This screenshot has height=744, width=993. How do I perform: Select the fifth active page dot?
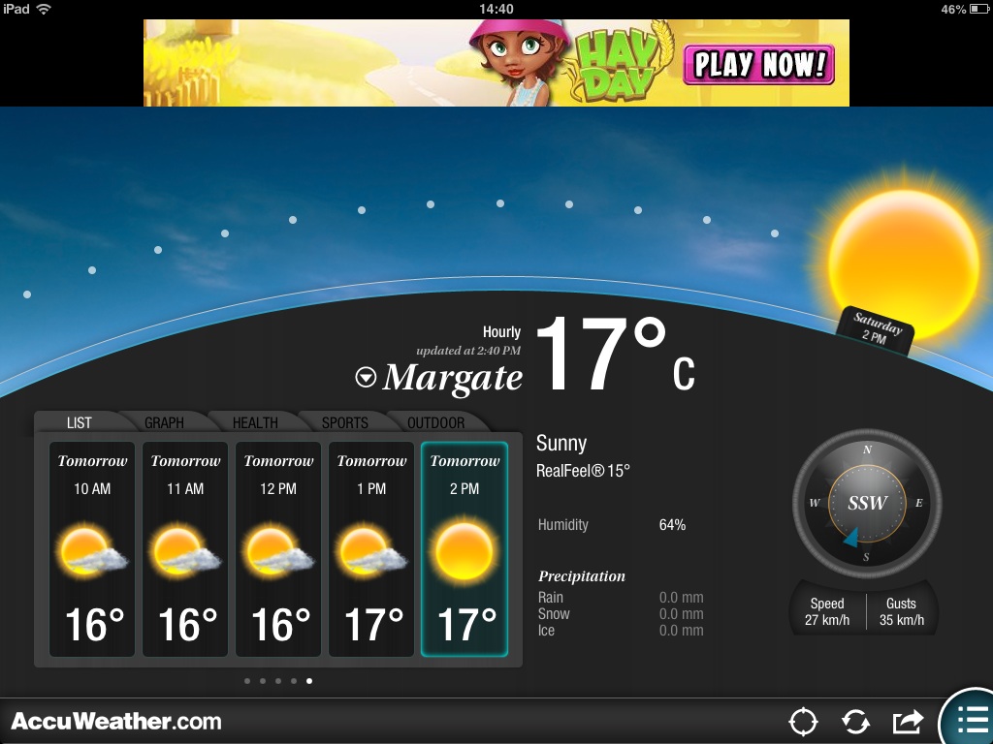point(309,681)
